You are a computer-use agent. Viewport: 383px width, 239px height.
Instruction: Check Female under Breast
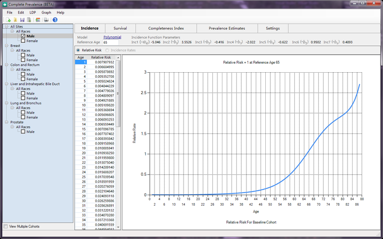click(x=23, y=60)
